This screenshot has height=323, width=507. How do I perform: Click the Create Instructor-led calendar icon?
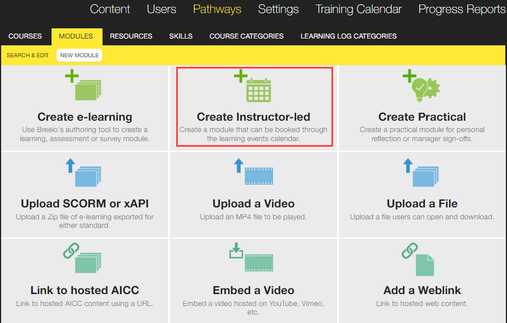click(253, 86)
